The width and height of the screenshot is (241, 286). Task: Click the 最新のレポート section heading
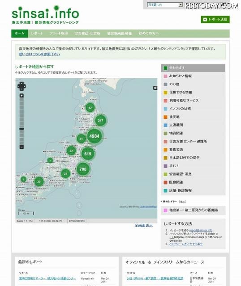click(x=30, y=262)
